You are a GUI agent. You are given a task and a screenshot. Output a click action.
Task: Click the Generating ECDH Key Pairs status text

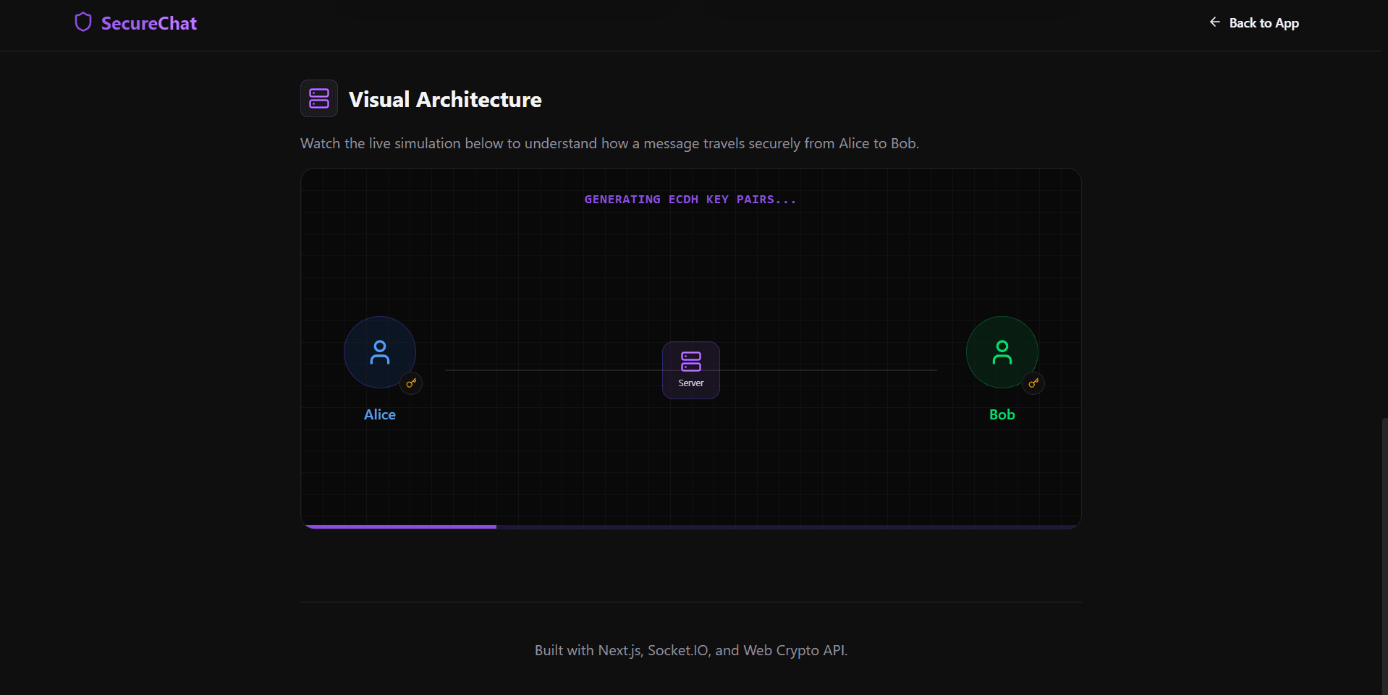tap(690, 200)
